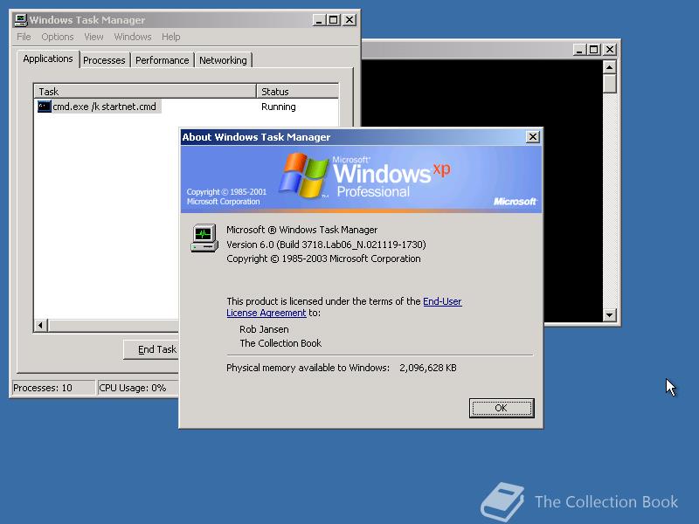Image resolution: width=699 pixels, height=524 pixels.
Task: Click The Collection Book organization text in dialog
Action: click(x=280, y=343)
